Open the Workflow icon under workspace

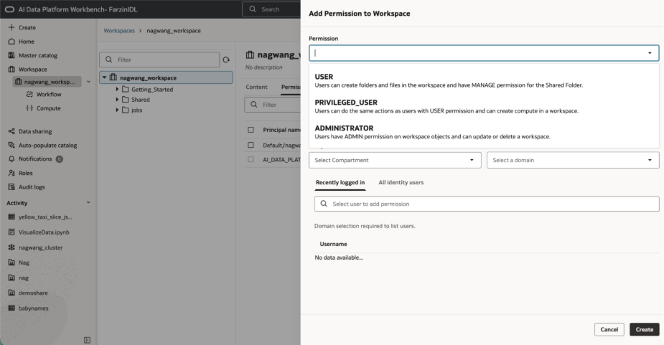29,95
